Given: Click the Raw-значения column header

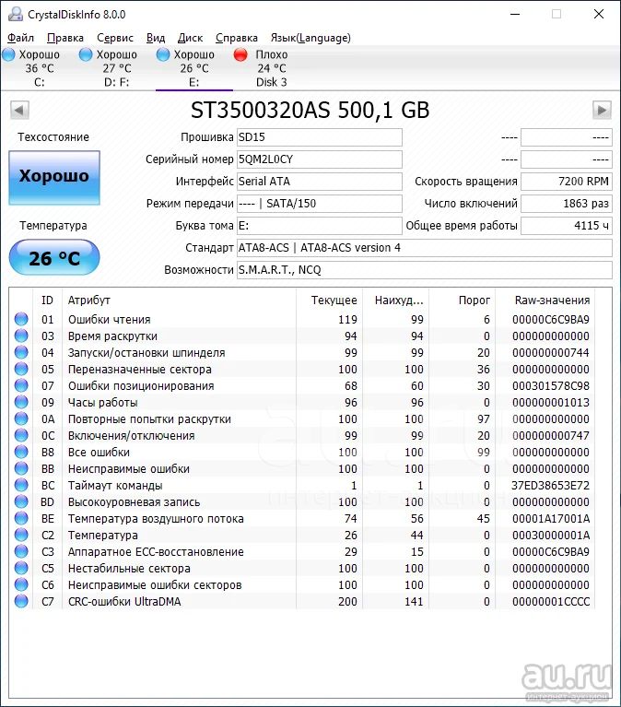Looking at the screenshot, I should tap(545, 300).
